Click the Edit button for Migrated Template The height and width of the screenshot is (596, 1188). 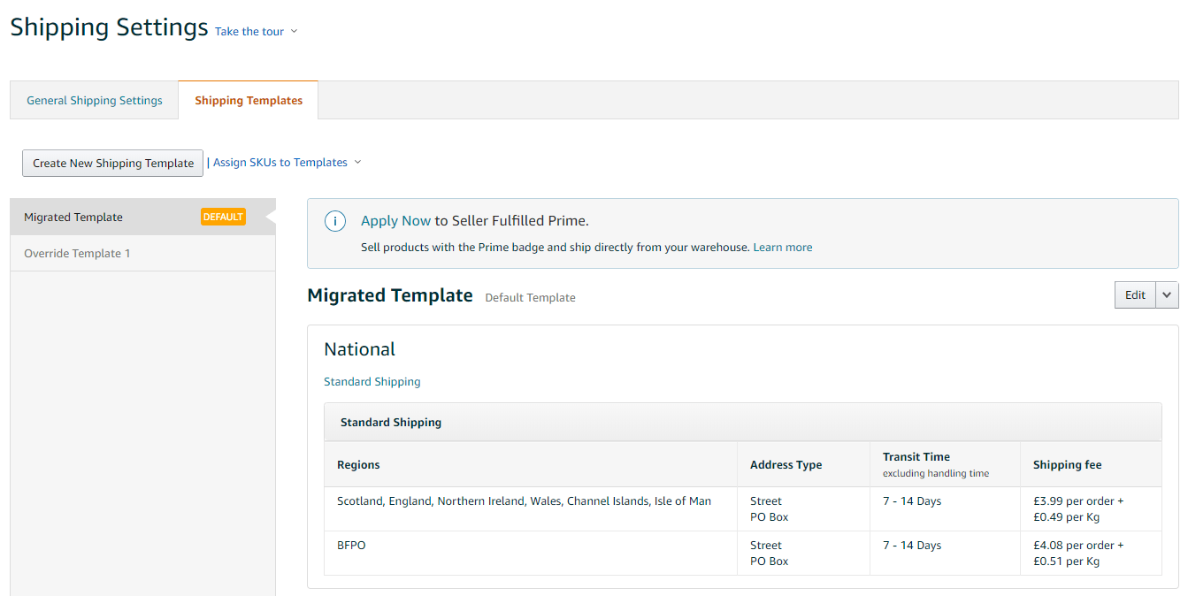[x=1134, y=294]
